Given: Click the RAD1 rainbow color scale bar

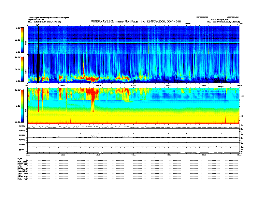Looking at the screenshot, I should point(22,69).
